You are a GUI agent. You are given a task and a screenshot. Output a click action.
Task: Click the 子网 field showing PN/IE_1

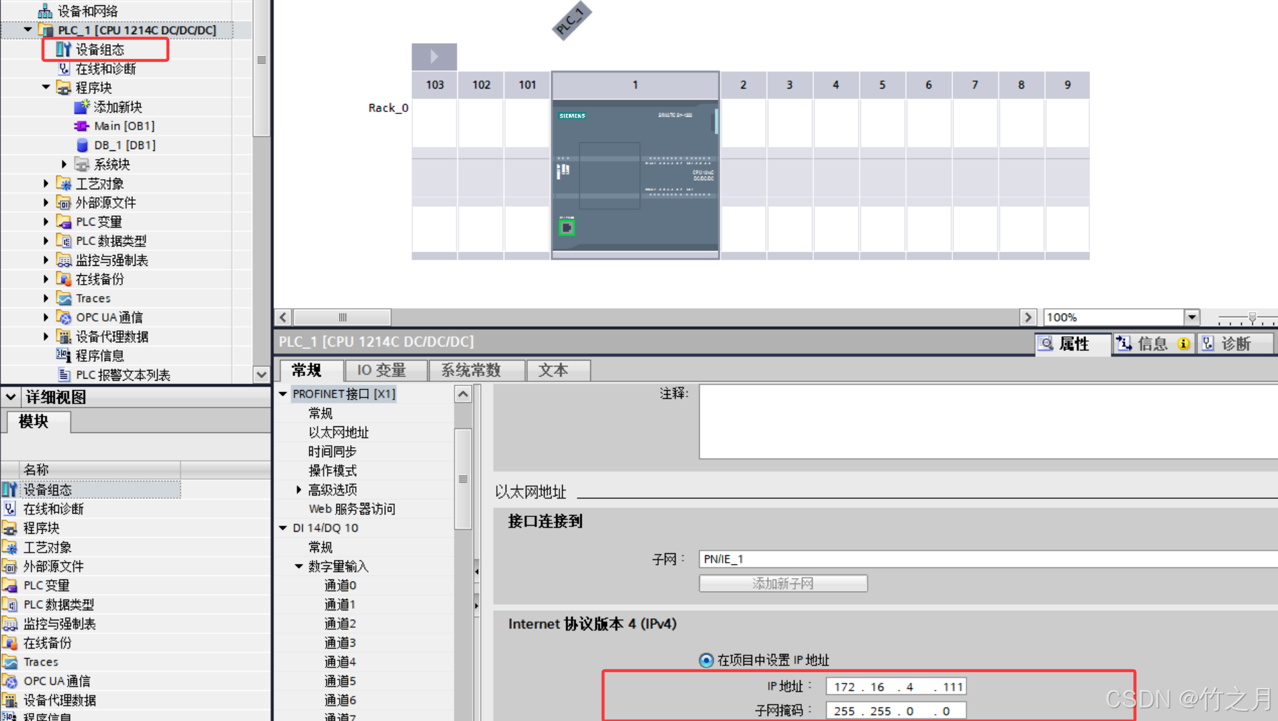[x=988, y=559]
